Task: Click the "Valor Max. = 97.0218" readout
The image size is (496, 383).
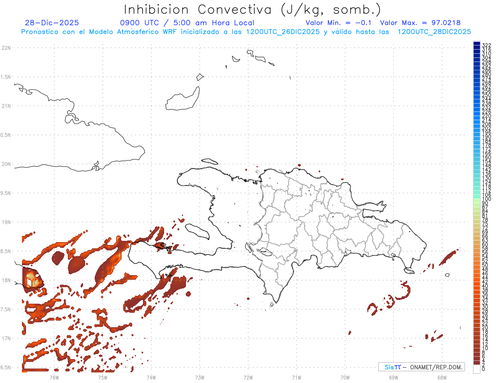Action: pos(420,23)
